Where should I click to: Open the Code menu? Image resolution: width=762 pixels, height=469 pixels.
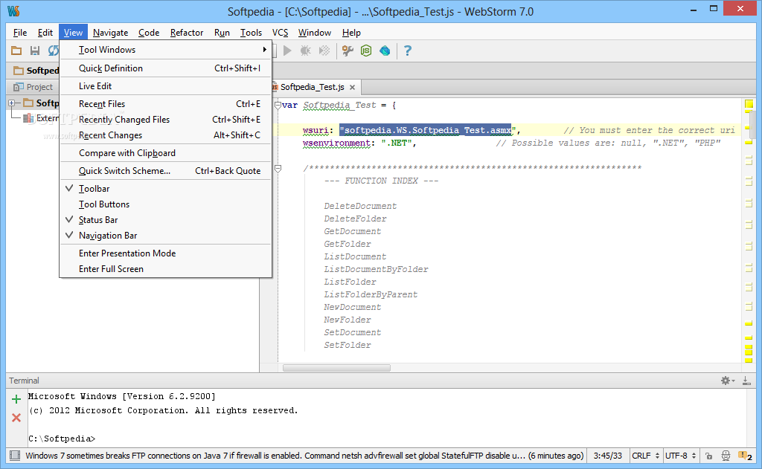click(149, 33)
